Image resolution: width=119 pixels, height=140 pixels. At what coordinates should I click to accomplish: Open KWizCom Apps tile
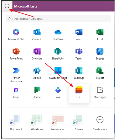(58, 73)
